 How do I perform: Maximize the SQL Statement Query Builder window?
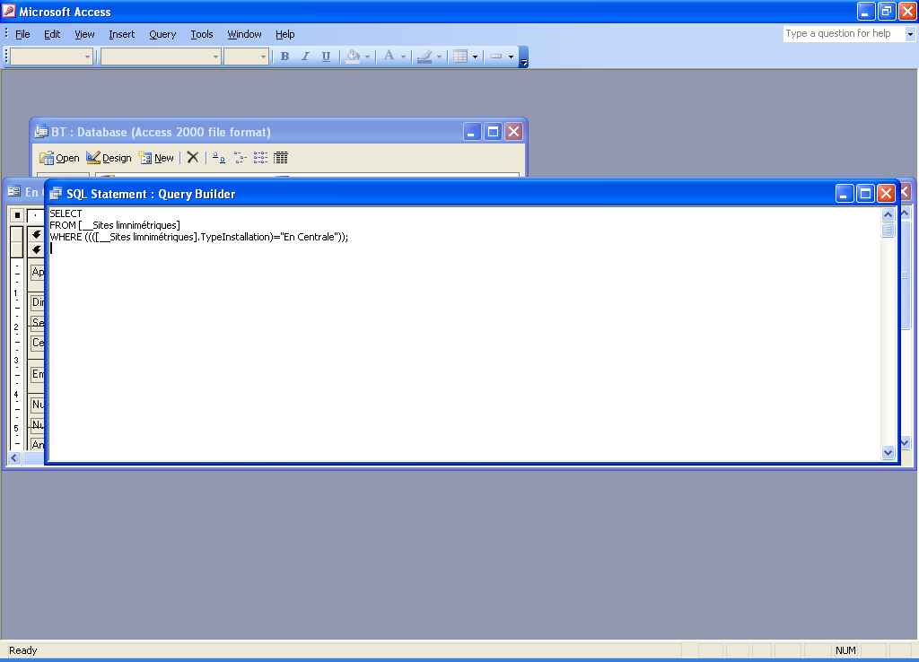tap(865, 194)
